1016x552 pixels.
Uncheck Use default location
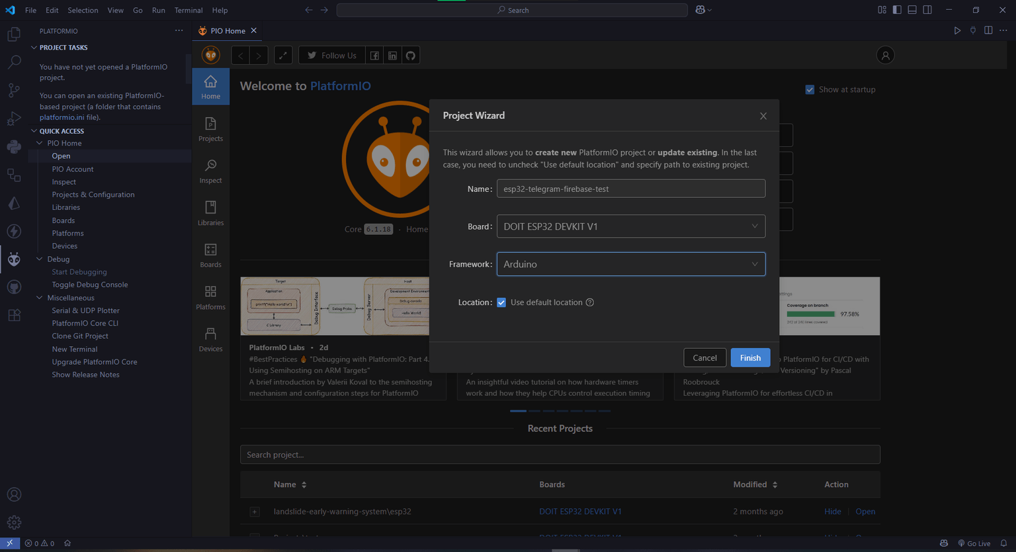501,302
